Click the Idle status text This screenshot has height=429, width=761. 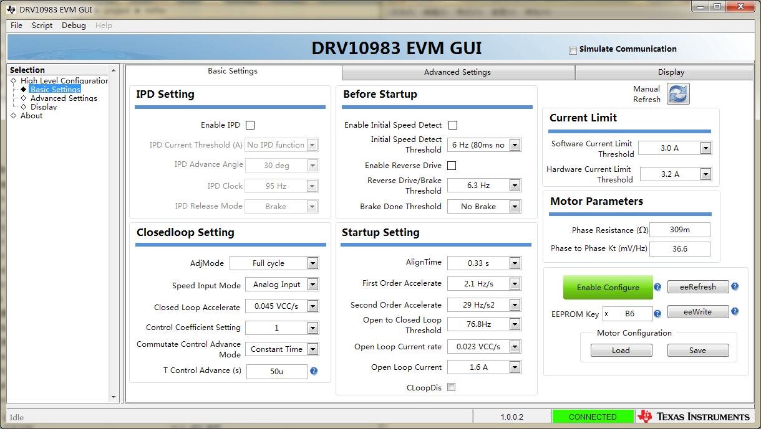(17, 417)
